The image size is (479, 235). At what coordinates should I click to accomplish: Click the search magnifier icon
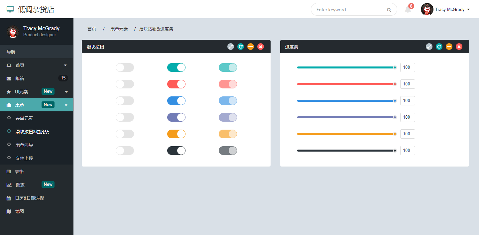[389, 10]
